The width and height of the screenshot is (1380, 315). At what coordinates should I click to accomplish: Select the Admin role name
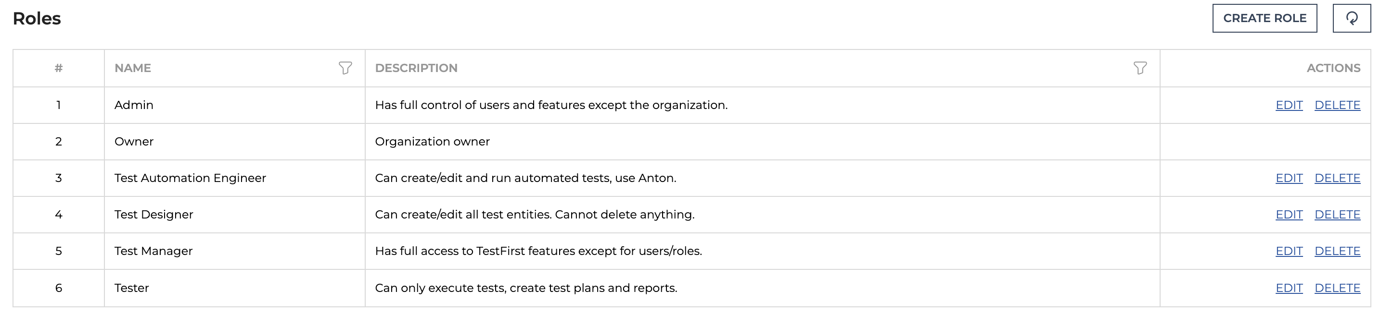134,105
